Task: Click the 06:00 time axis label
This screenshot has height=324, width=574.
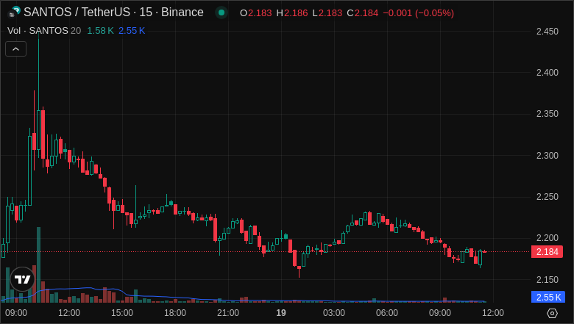Action: tap(387, 313)
